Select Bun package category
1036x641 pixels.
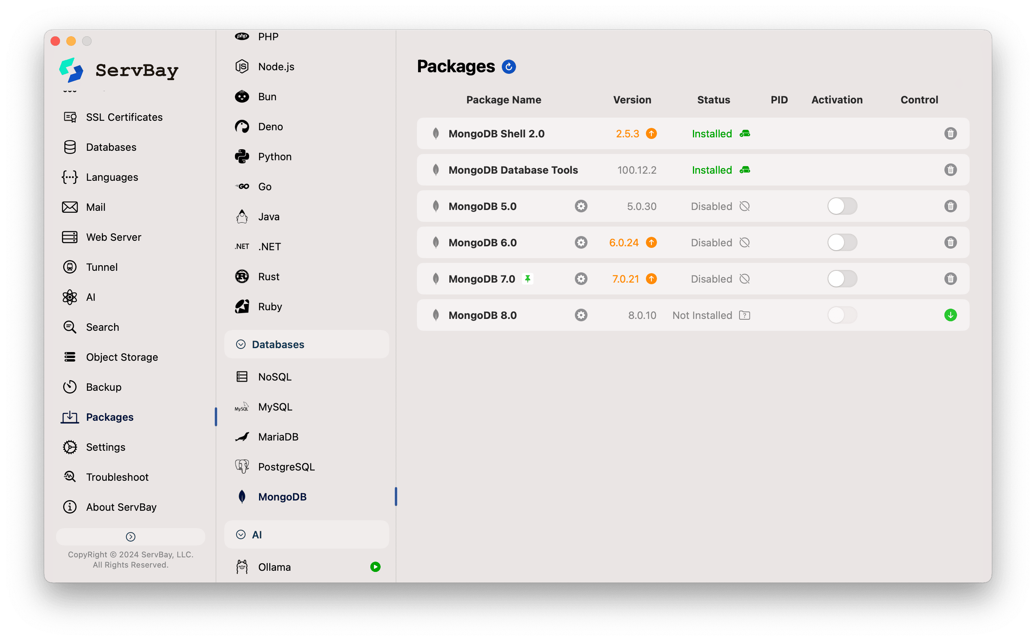(x=256, y=97)
